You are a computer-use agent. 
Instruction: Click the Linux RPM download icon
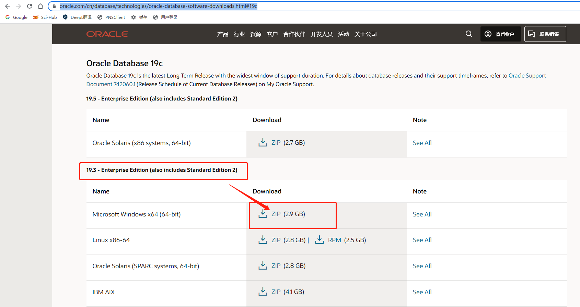pos(320,240)
